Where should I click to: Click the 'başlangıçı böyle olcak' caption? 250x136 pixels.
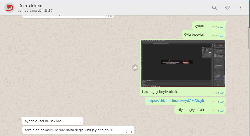coord(160,92)
